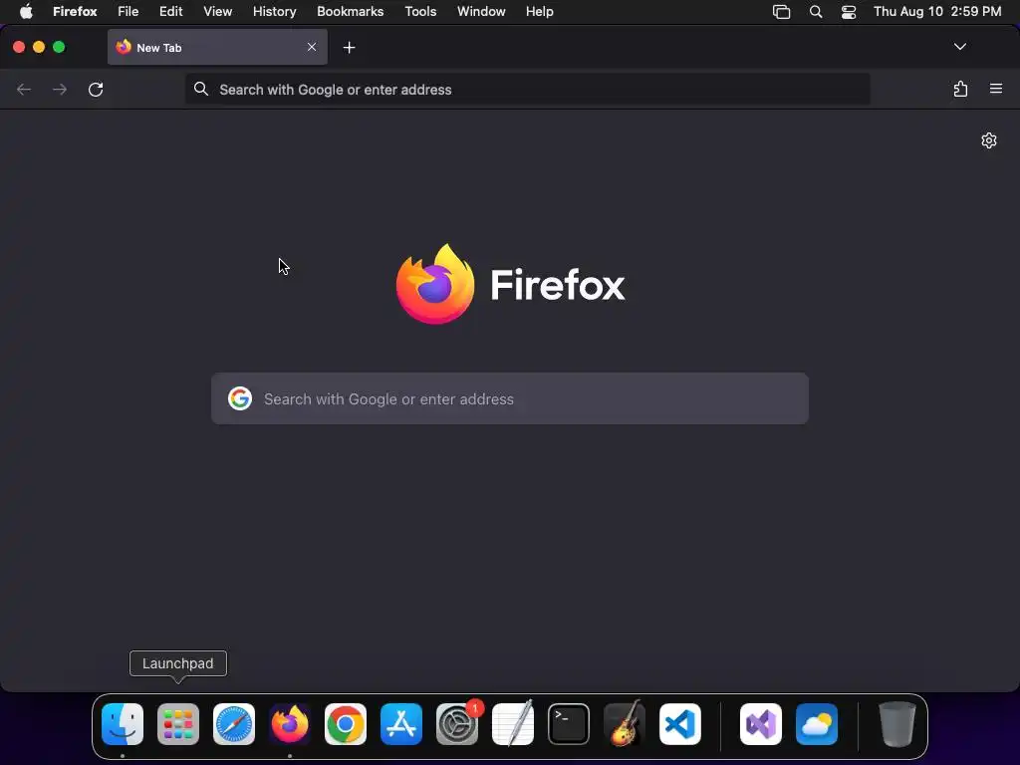Screen dimensions: 1020x765
Task: Open TextEdit from the Dock
Action: (513, 724)
